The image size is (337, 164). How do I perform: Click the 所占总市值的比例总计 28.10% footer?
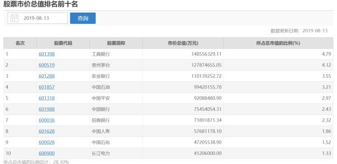coord(36,162)
